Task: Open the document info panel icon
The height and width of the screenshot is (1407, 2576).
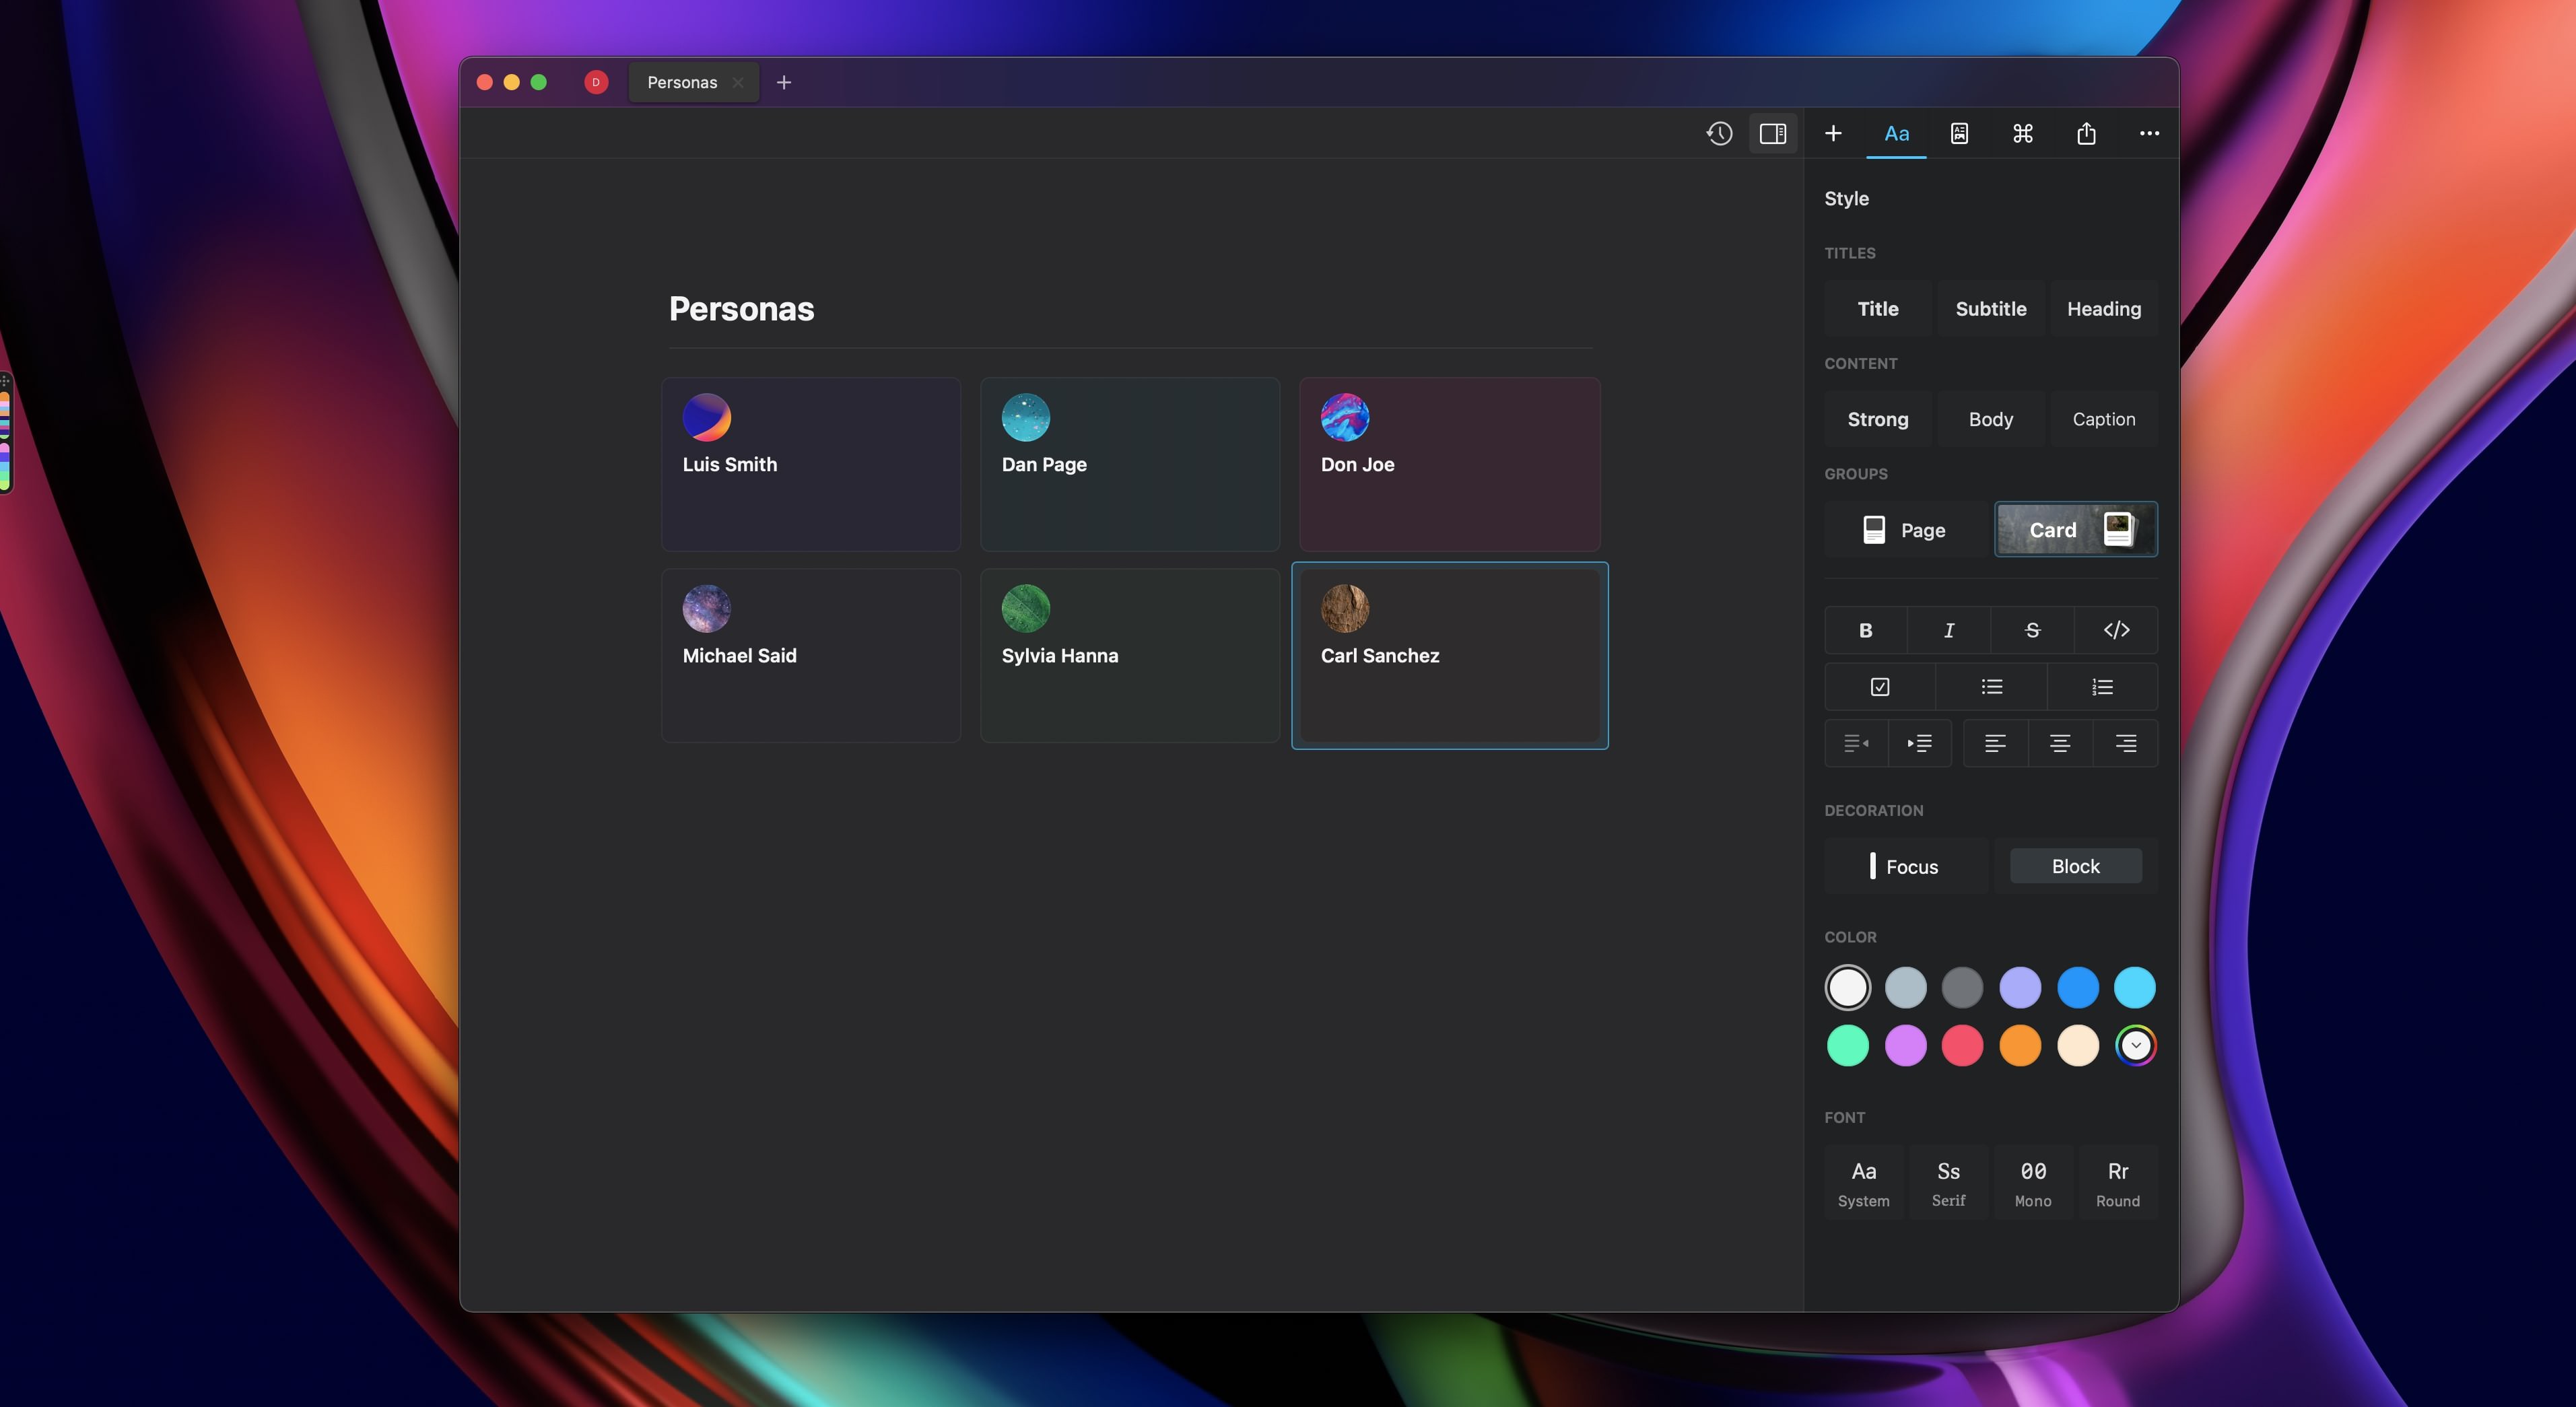Action: point(1960,133)
